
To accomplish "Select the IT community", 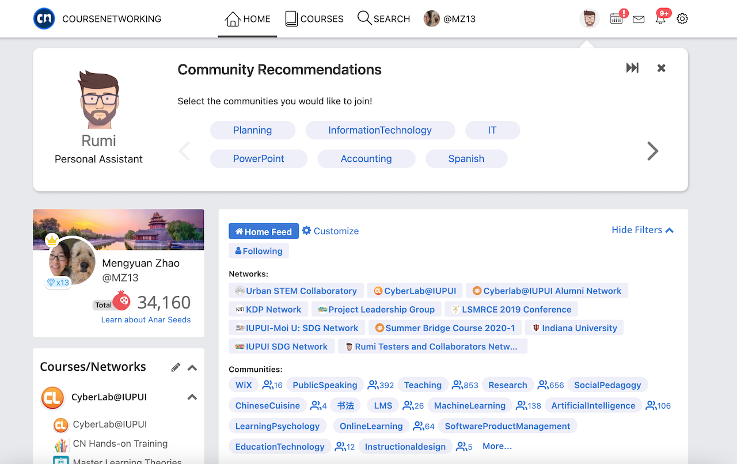I will click(492, 130).
